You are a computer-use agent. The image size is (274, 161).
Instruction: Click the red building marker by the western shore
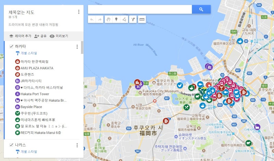[137, 82]
